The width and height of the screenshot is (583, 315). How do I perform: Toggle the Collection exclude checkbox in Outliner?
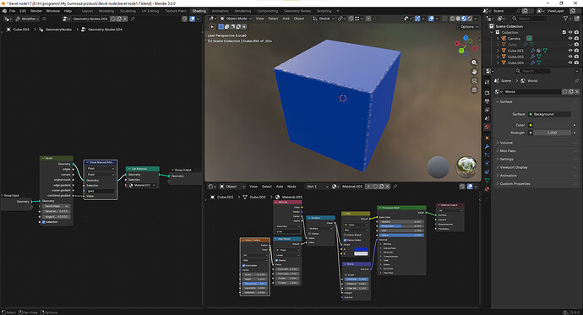(x=564, y=32)
